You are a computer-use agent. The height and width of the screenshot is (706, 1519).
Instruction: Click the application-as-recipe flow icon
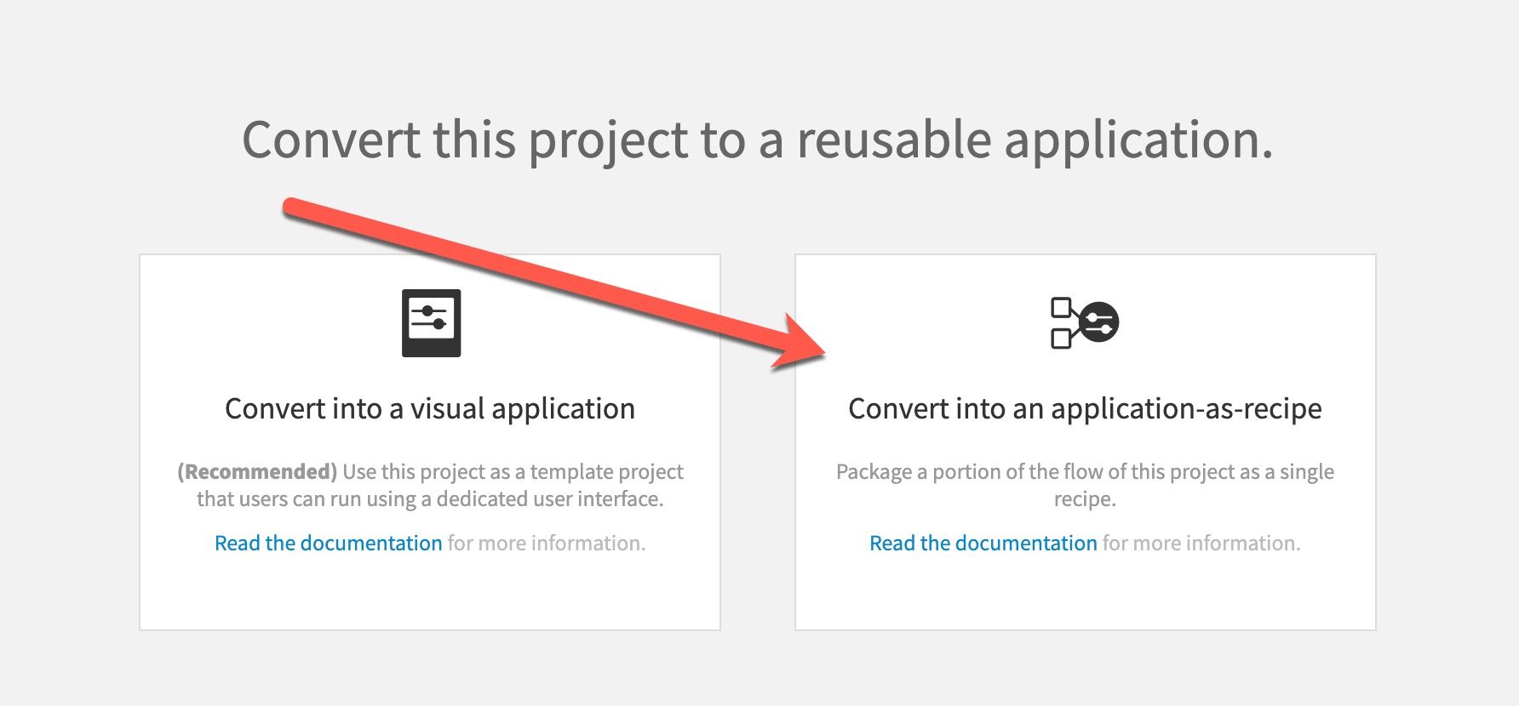coord(1085,322)
